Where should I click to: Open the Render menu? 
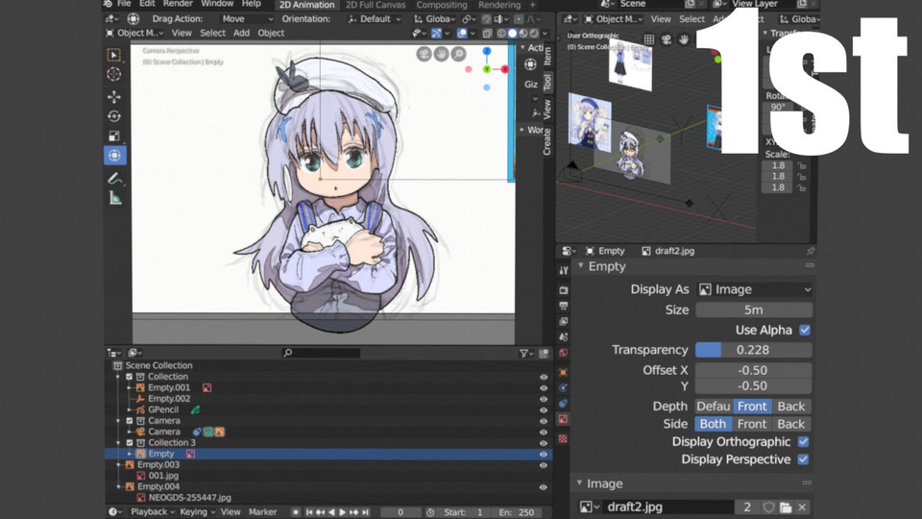pos(179,4)
